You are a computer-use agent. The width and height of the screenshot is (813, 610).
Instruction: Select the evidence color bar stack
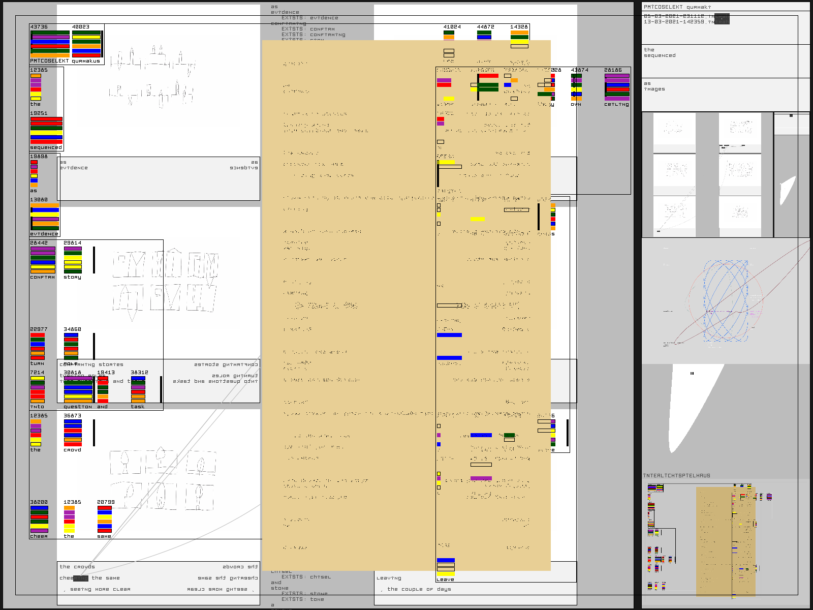(45, 217)
